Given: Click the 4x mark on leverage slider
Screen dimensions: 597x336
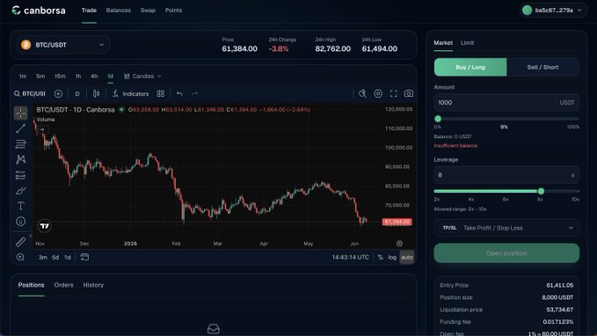Looking at the screenshot, I should pos(471,200).
